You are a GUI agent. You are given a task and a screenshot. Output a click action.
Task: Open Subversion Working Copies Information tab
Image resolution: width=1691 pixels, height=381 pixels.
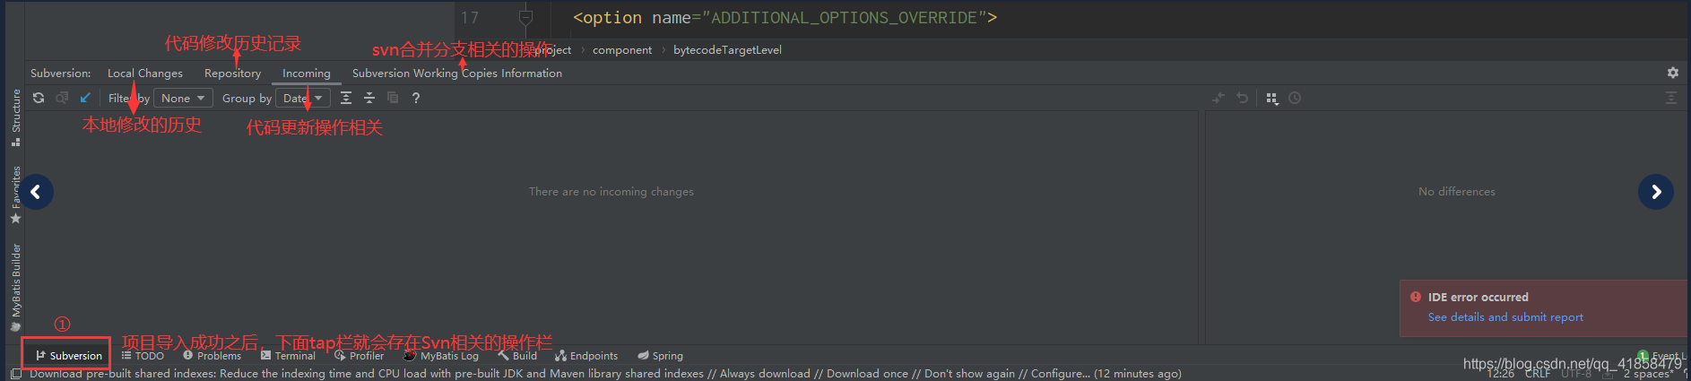pos(457,74)
